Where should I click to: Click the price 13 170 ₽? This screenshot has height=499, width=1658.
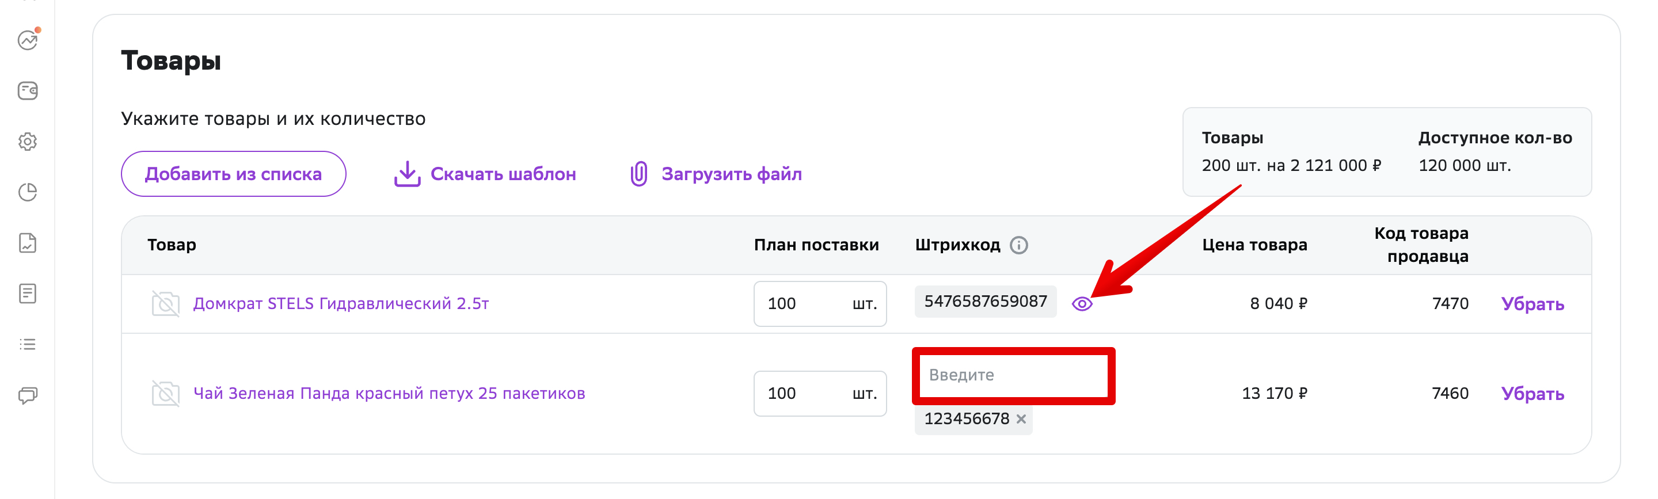[x=1275, y=394]
